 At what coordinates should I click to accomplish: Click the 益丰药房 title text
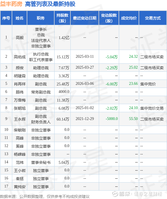tap(11, 4)
